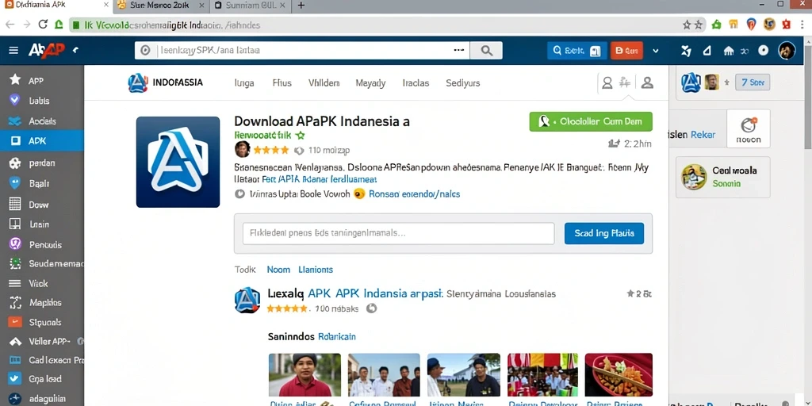Click the blue 'Scad Ing Flauia' button
This screenshot has width=812, height=406.
coord(603,234)
